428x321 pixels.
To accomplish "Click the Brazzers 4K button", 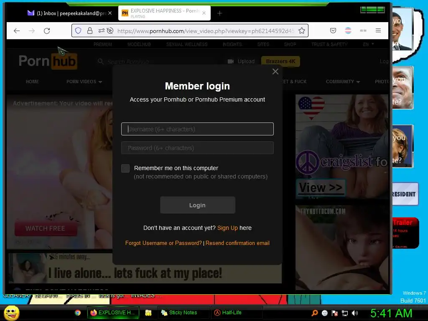I will point(280,61).
